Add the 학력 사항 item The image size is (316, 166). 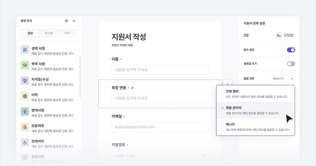pyautogui.click(x=48, y=66)
